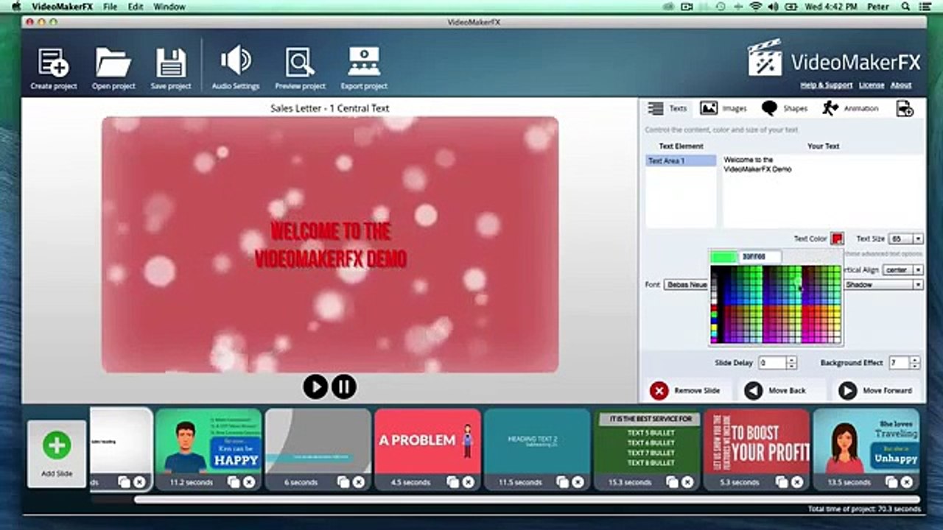Open the File menu
Image resolution: width=943 pixels, height=530 pixels.
[x=110, y=7]
